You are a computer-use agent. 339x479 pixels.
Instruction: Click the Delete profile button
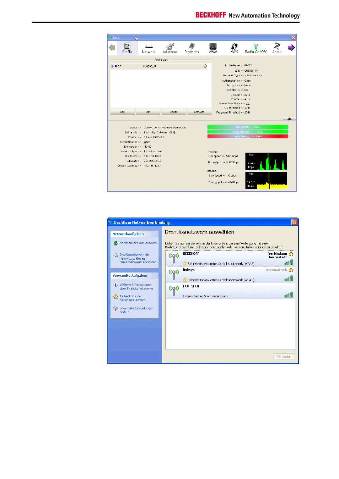[x=173, y=112]
